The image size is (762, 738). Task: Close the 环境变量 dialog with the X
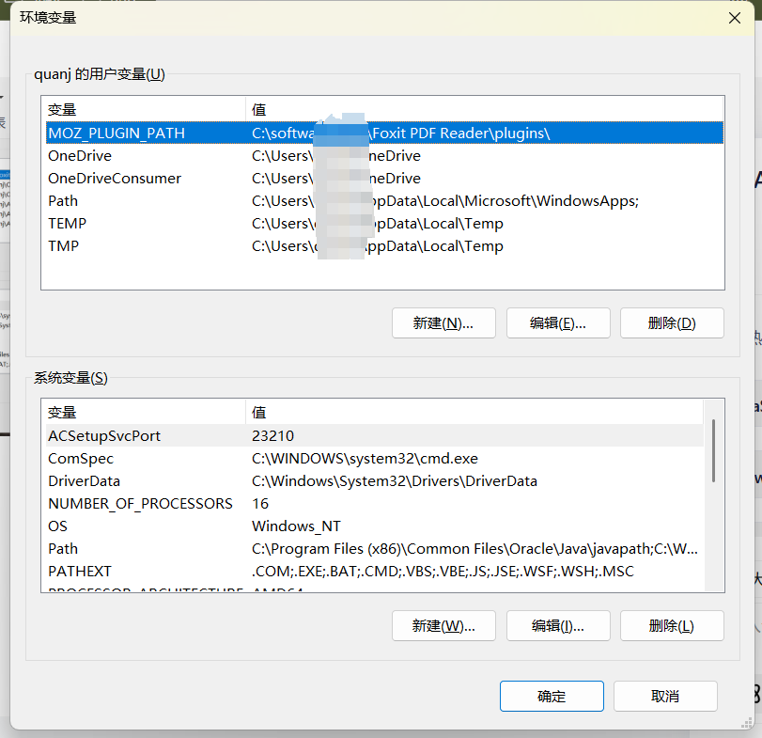734,18
